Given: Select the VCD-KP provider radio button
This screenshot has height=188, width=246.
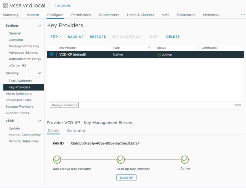Looking at the screenshot, I should [x=52, y=54].
